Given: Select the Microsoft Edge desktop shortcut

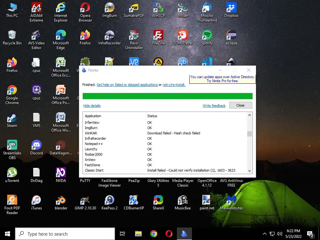Looking at the screenshot, I should point(61,40).
